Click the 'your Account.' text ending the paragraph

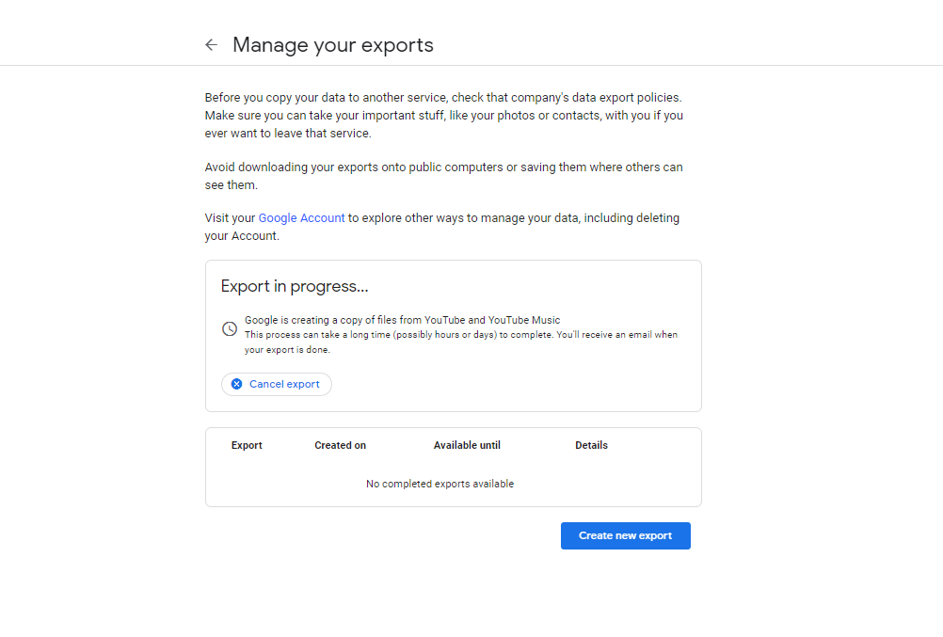242,236
